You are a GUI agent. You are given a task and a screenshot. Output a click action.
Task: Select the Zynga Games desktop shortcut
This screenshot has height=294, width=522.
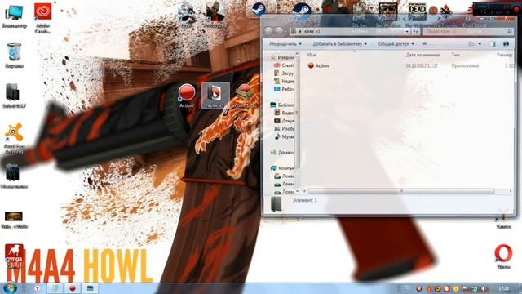coord(14,256)
